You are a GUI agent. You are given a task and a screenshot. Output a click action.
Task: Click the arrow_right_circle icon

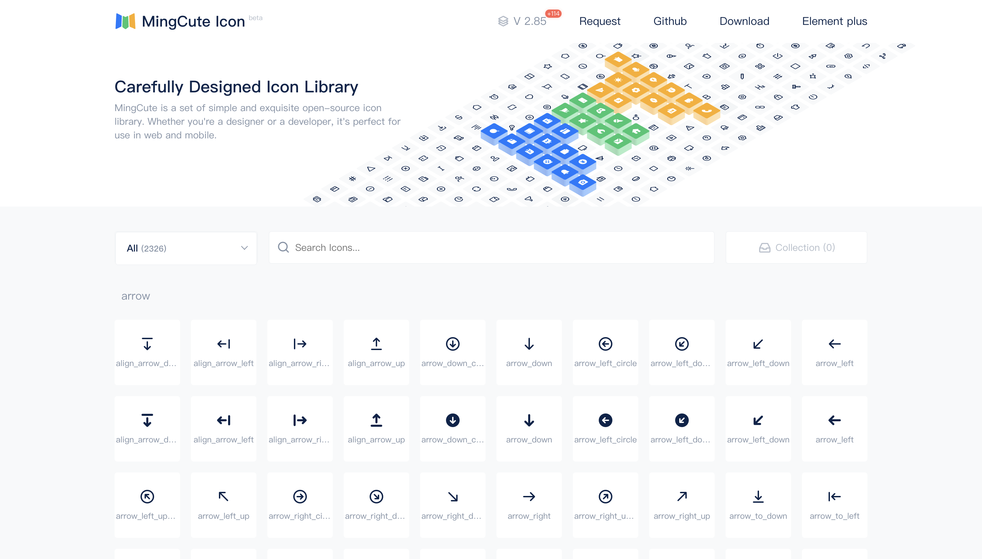pyautogui.click(x=300, y=505)
